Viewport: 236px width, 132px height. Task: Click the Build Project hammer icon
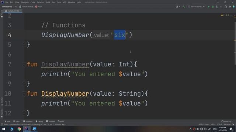tap(184, 7)
